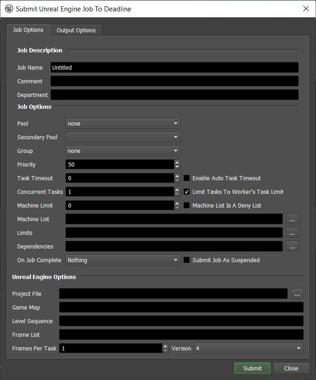Image resolution: width=316 pixels, height=380 pixels.
Task: Click the Dependencies text field
Action: [x=174, y=246]
